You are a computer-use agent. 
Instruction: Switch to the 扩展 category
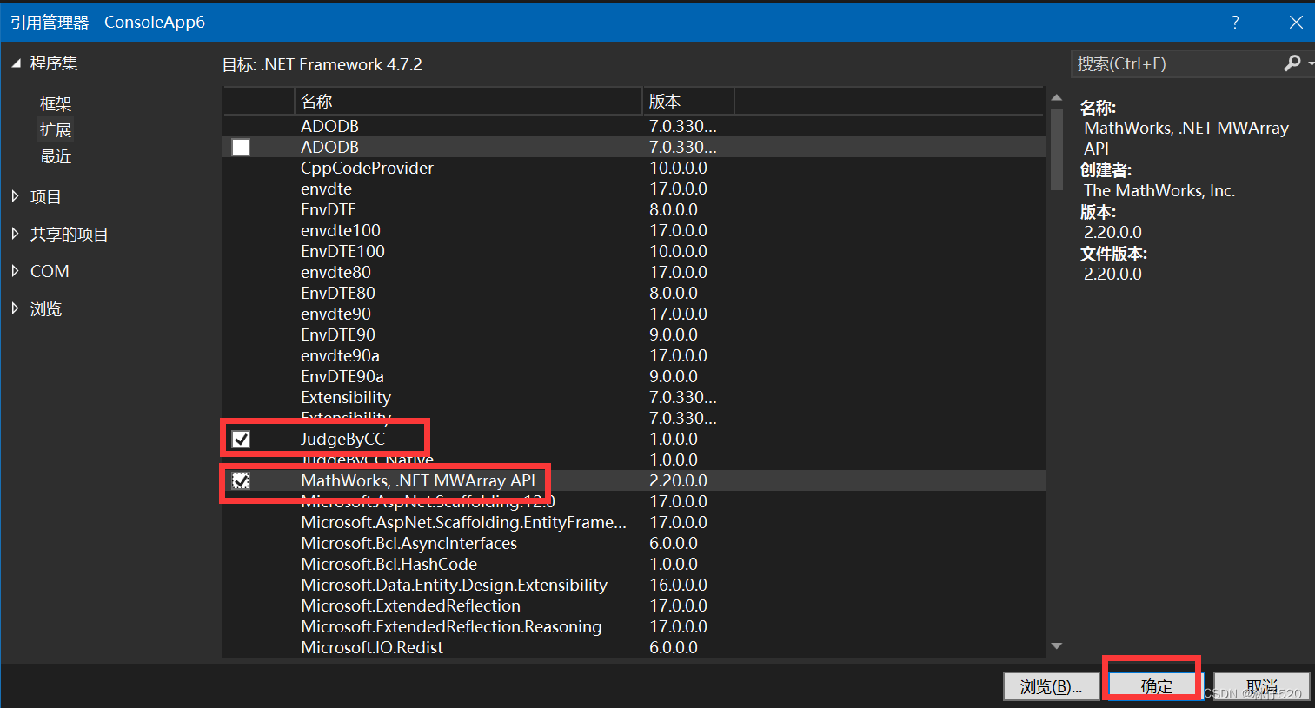click(56, 129)
